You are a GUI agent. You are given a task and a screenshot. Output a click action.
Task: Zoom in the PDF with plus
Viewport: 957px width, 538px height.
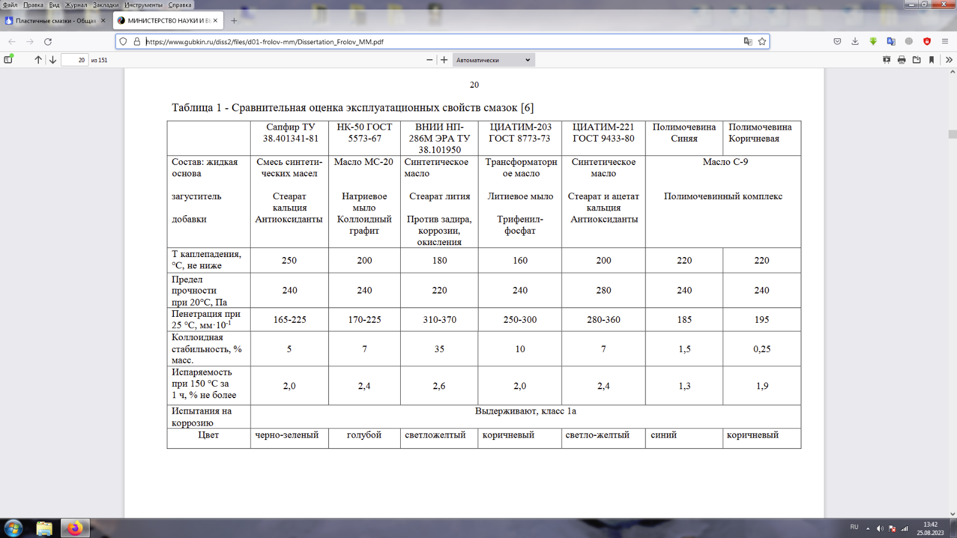444,60
